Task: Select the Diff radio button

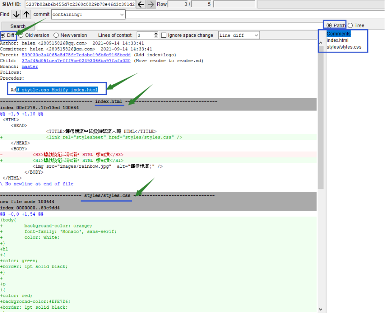Action: 3,35
